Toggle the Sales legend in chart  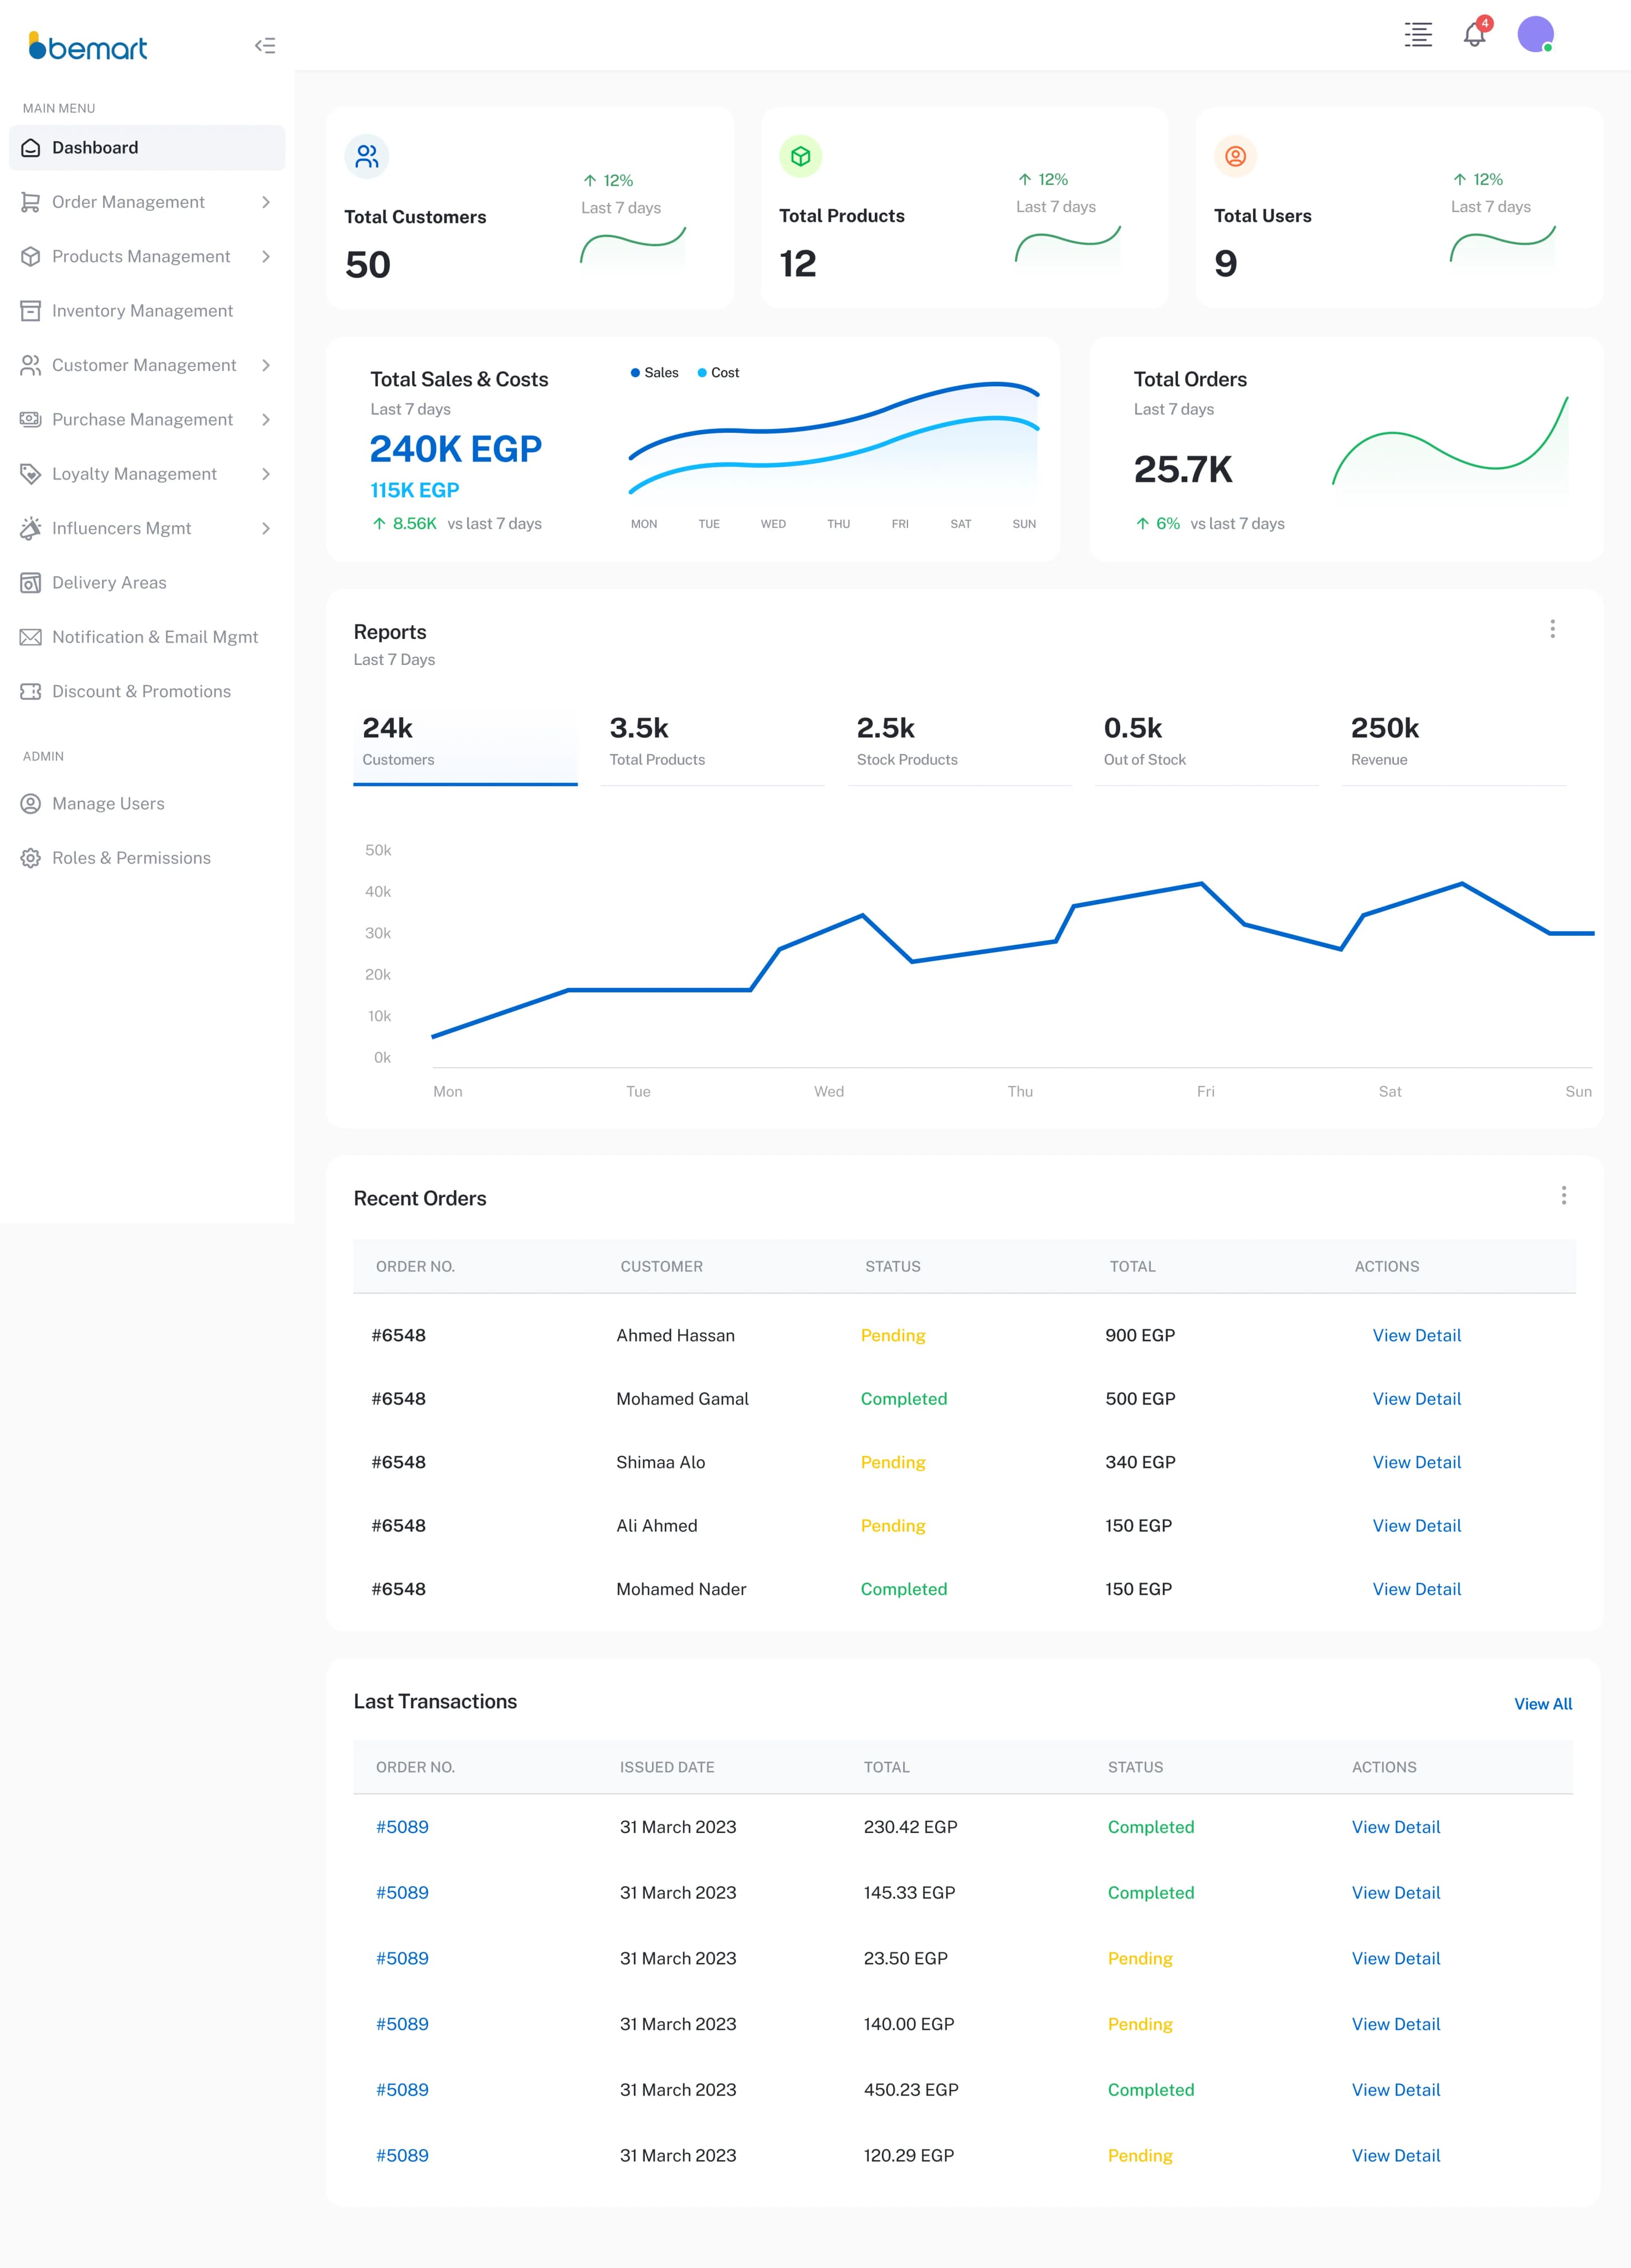tap(655, 373)
